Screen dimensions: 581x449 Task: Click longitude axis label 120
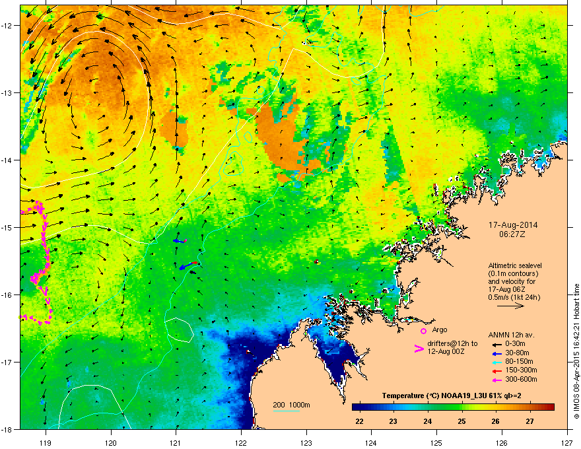(111, 442)
